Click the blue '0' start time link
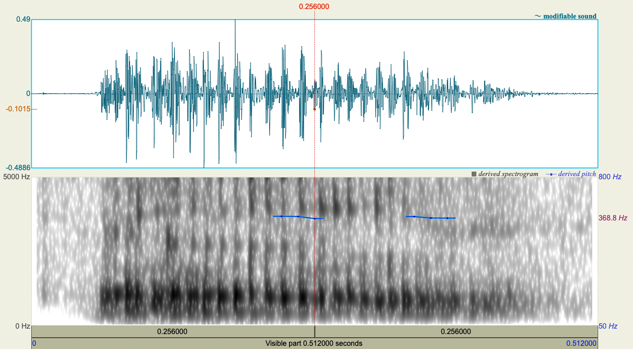This screenshot has height=349, width=633. pos(33,343)
